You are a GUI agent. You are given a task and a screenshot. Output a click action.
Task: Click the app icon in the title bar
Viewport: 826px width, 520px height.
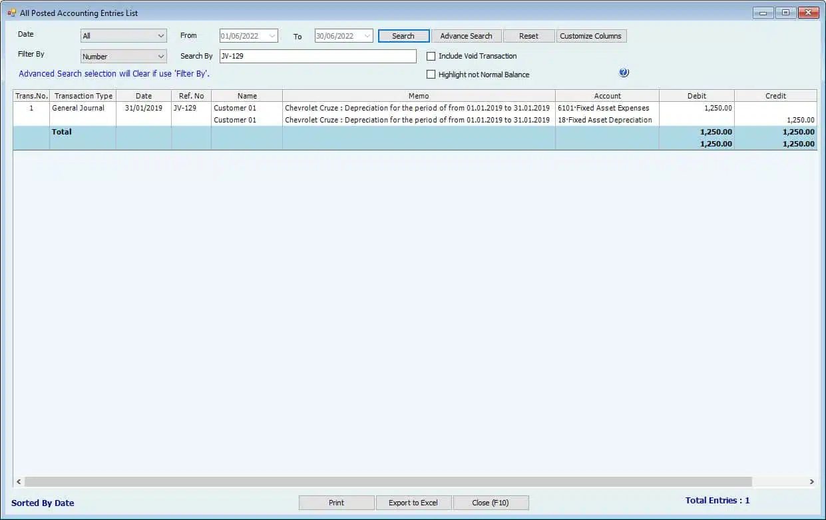click(x=12, y=13)
